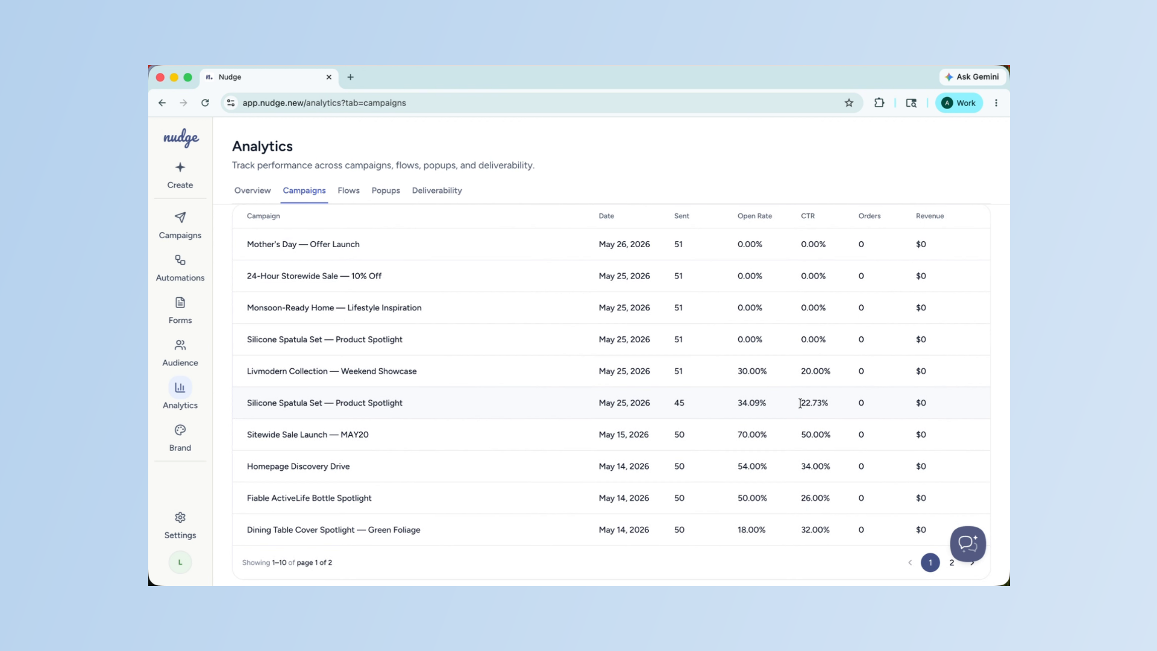Viewport: 1157px width, 651px height.
Task: Click the Nudge logo in sidebar
Action: point(181,137)
